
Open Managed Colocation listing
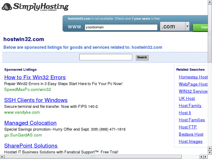[x=30, y=123]
